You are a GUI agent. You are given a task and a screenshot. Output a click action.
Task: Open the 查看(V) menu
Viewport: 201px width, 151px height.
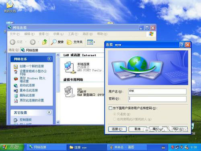[x=44, y=34]
